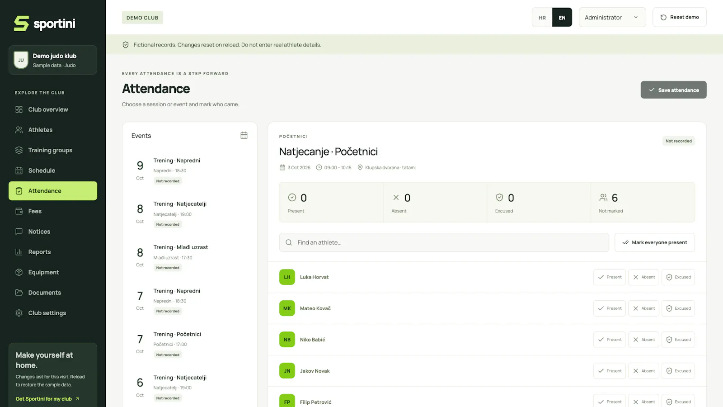Mark Luka Horvat as Present
723x407 pixels.
pyautogui.click(x=610, y=277)
